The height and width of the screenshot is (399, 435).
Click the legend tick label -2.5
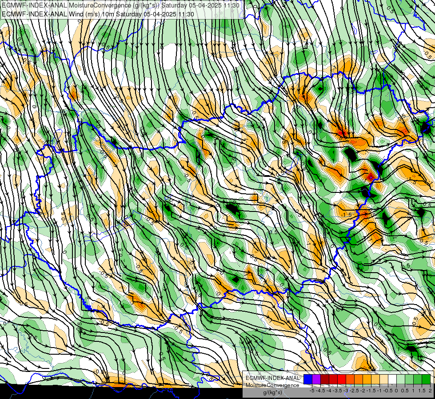355,391
